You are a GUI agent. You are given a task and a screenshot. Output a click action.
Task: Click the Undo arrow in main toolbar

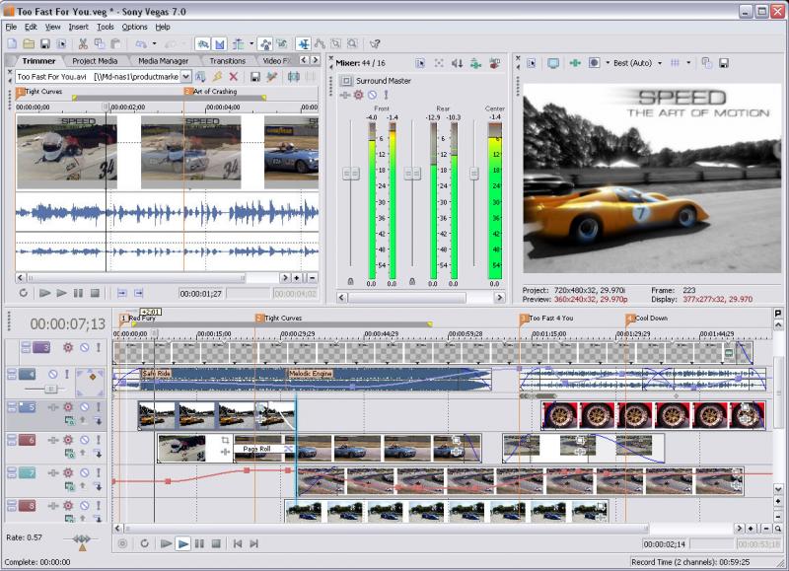click(x=141, y=44)
